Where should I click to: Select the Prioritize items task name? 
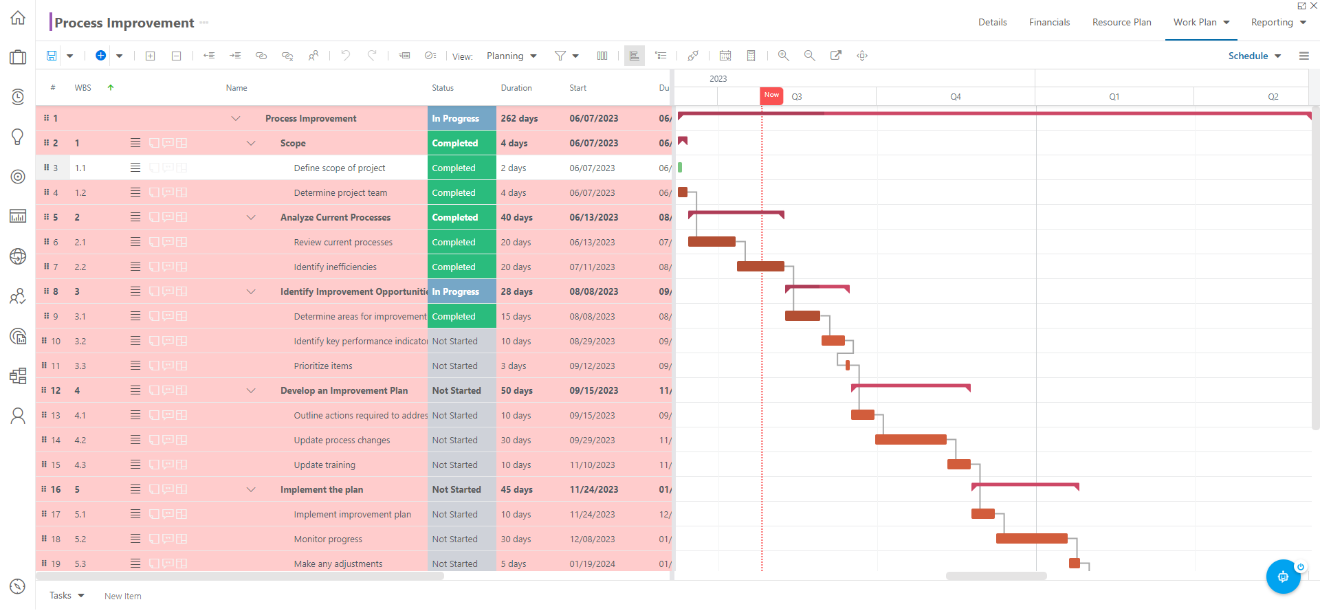323,366
